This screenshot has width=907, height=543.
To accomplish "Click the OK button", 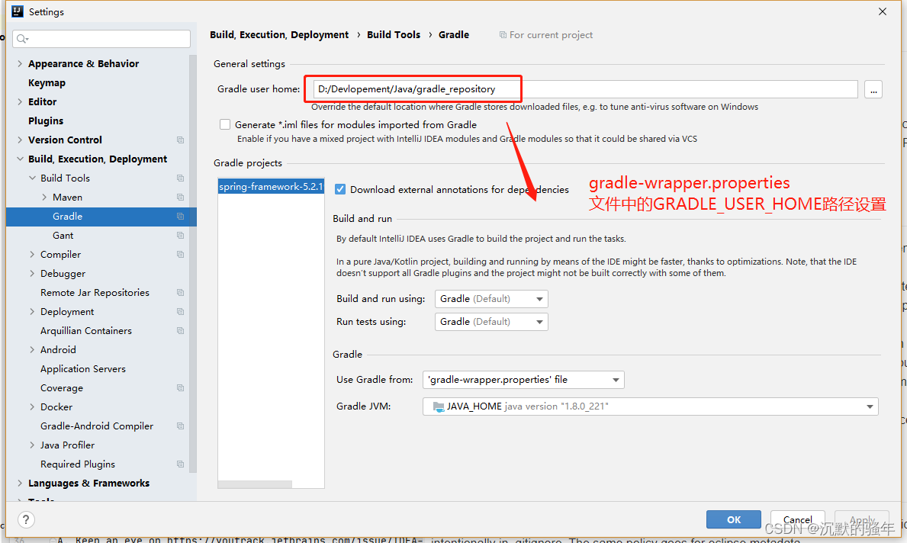I will pyautogui.click(x=734, y=519).
